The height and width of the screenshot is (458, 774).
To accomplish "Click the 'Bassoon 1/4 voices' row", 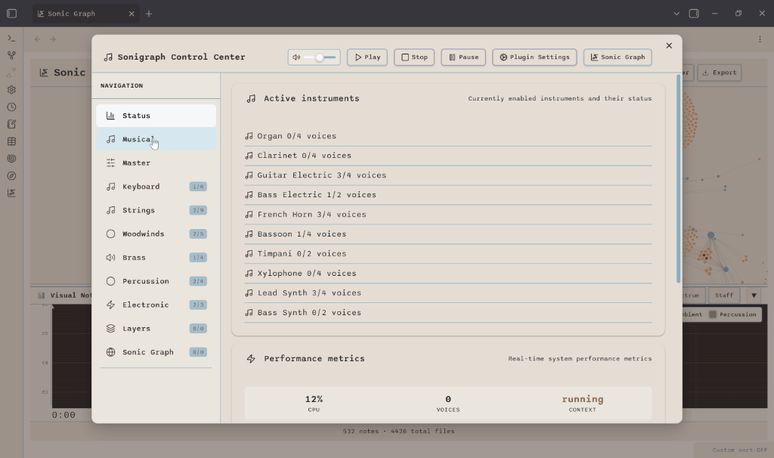I will pos(448,234).
